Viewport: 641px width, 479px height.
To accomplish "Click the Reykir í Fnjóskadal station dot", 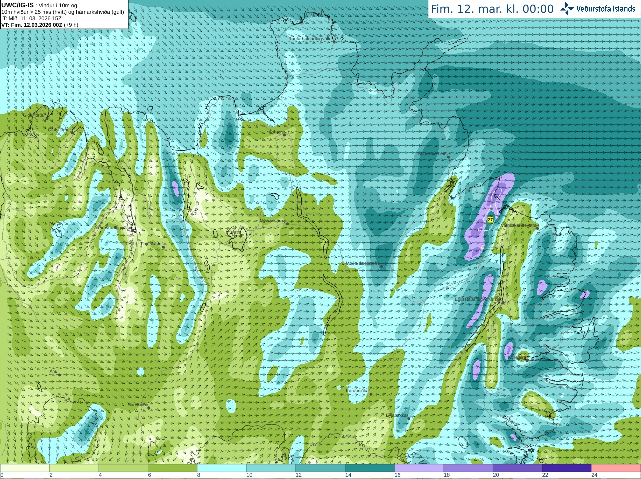I will tap(163, 247).
